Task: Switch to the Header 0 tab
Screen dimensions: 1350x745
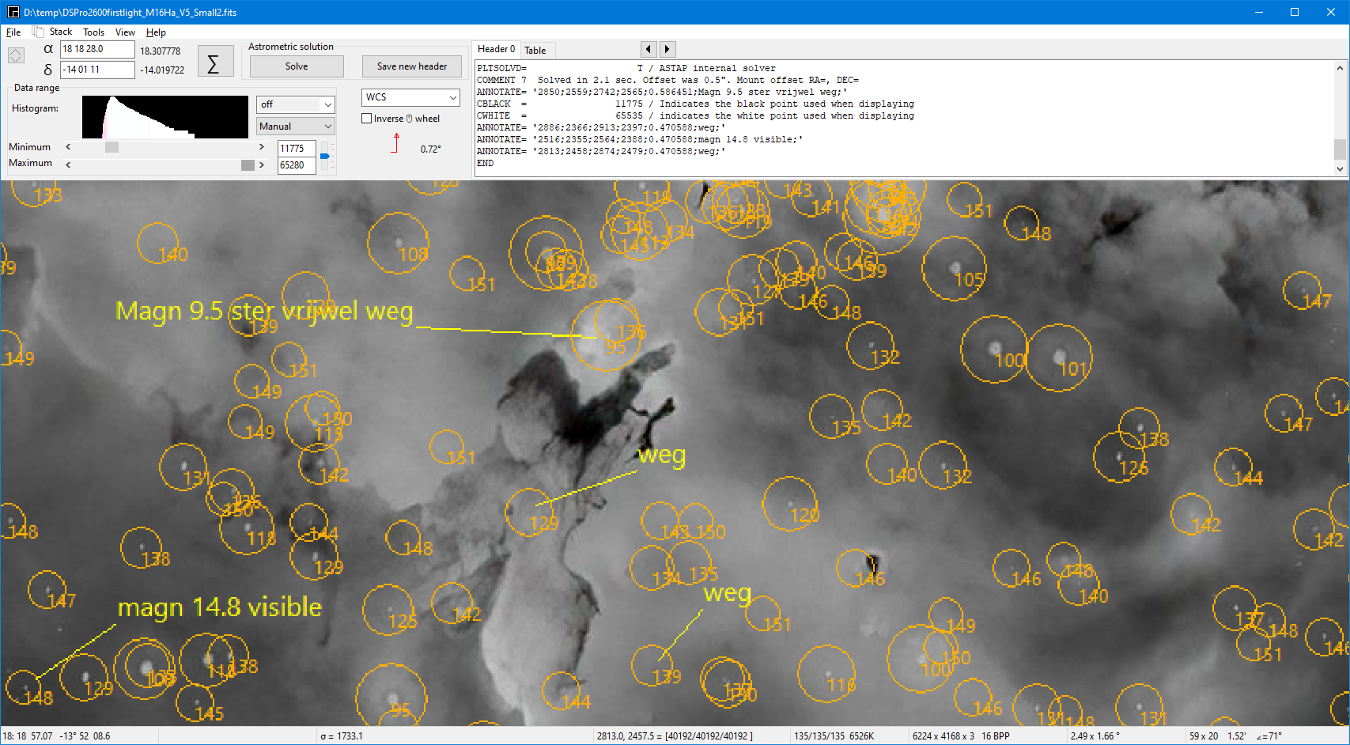Action: point(496,49)
